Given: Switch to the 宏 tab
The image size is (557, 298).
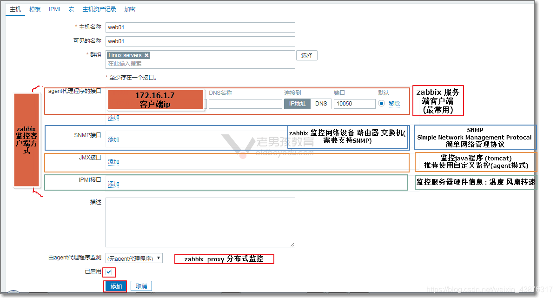Looking at the screenshot, I should (72, 9).
